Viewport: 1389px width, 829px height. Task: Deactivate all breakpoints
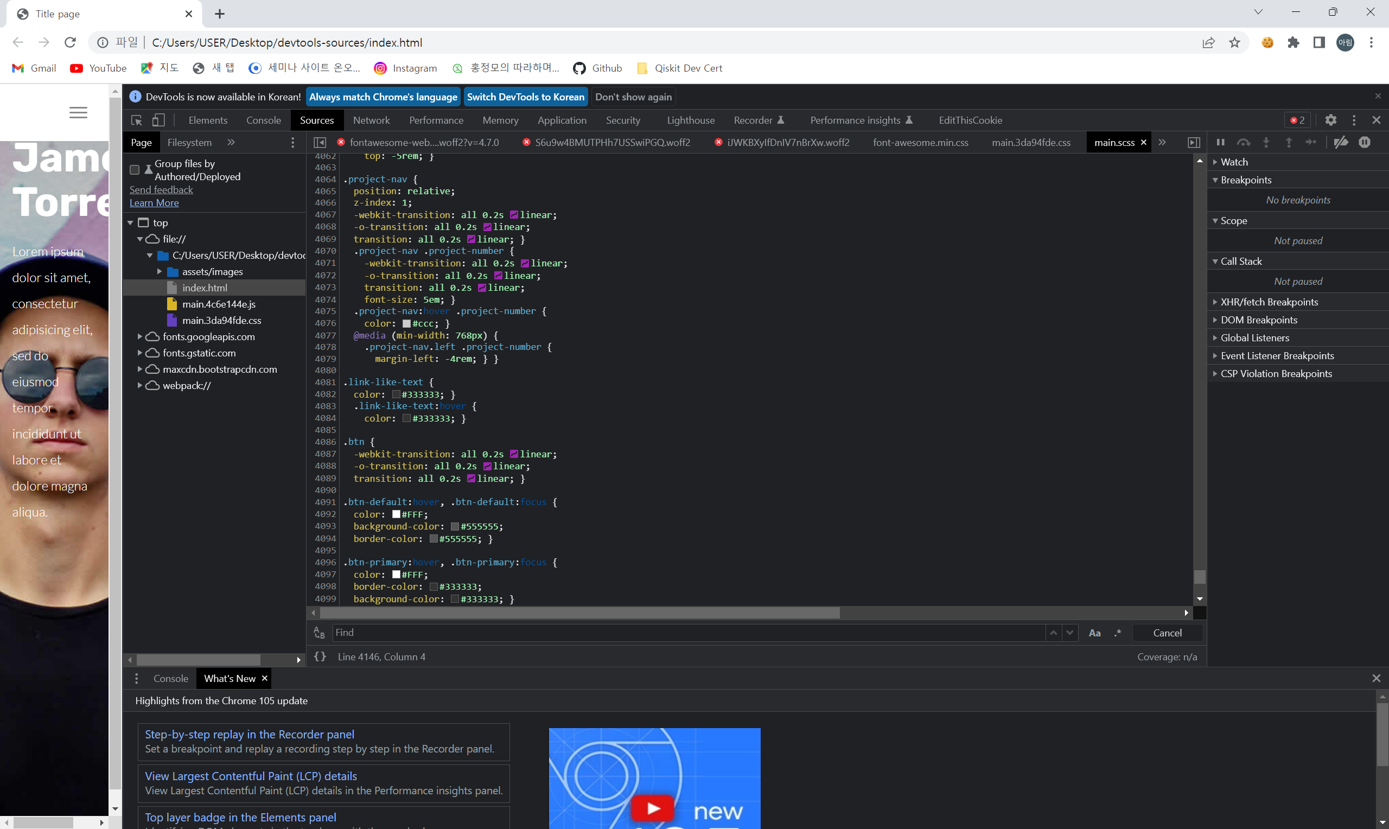click(1341, 143)
